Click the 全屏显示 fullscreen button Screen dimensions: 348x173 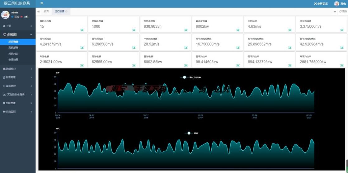(321, 4)
